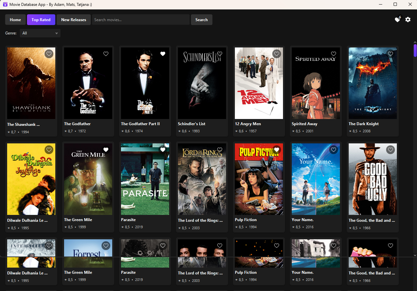Image resolution: width=417 pixels, height=291 pixels.
Task: Click inside the movie search field
Action: pyautogui.click(x=141, y=20)
